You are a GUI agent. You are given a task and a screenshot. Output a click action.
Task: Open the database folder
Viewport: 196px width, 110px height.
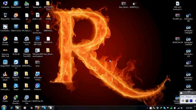click(x=27, y=87)
